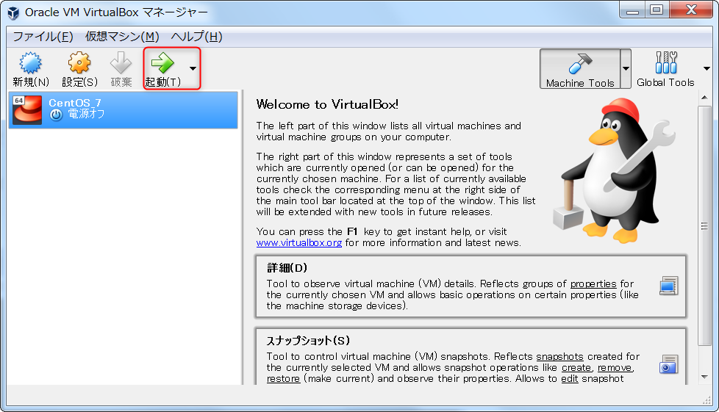The height and width of the screenshot is (412, 719).
Task: Open the 仮想マシン(M) menu
Action: point(122,37)
